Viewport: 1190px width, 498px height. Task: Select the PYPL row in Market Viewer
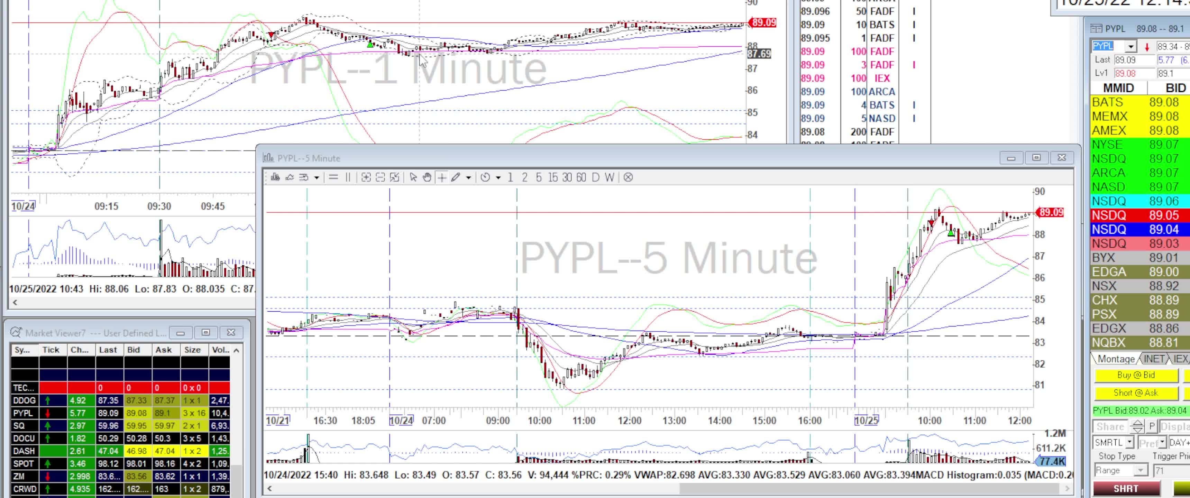click(120, 413)
